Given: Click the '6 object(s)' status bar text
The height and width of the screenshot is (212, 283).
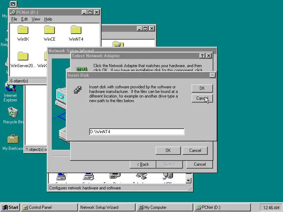Looking at the screenshot, I should pos(19,81).
